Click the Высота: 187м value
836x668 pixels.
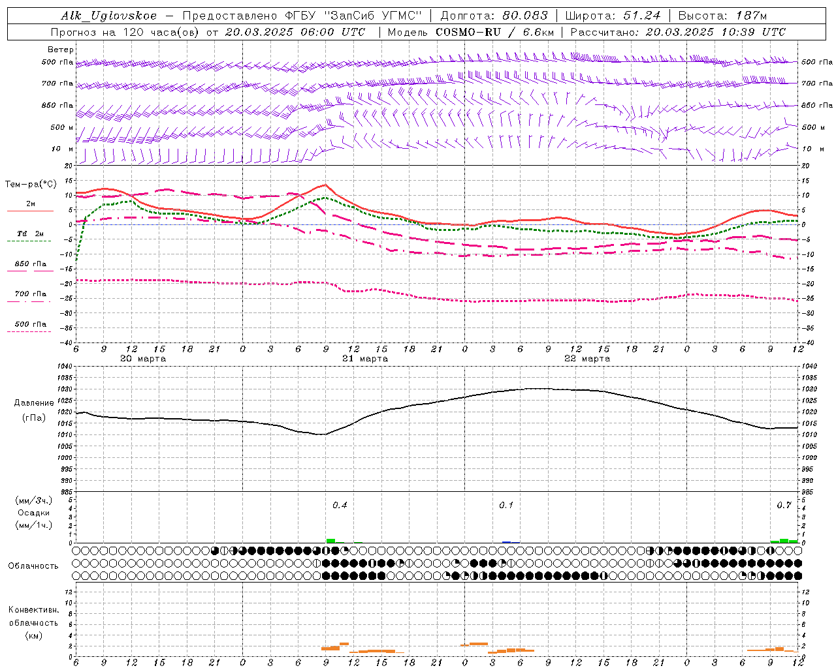point(722,16)
